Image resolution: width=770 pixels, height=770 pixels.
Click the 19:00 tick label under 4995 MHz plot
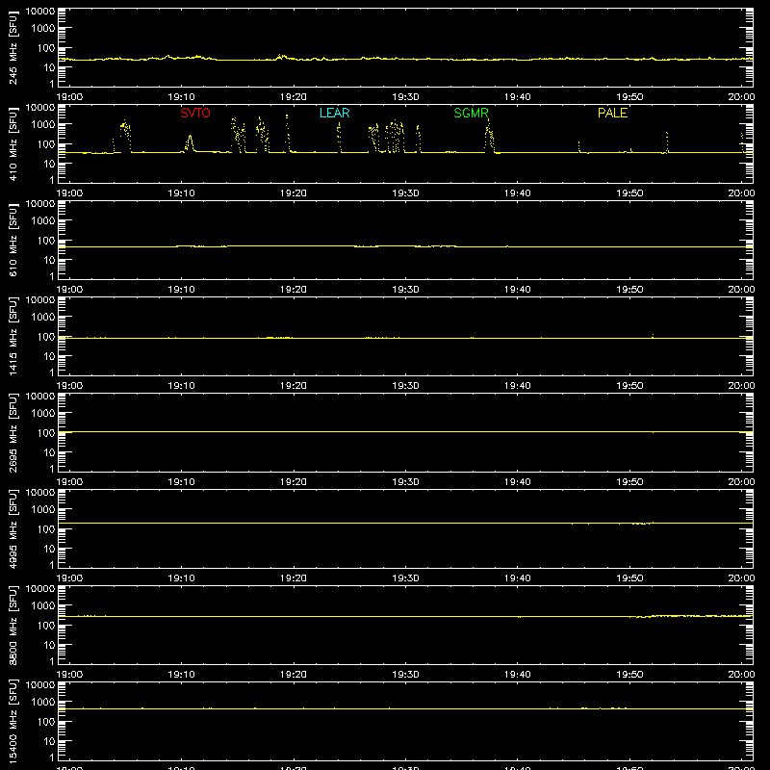pyautogui.click(x=69, y=578)
